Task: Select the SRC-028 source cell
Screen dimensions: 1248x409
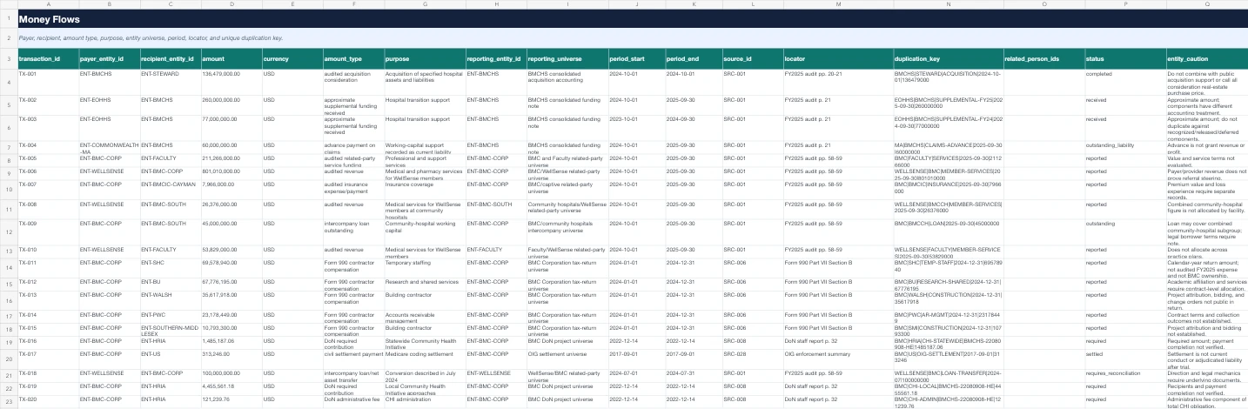Action: [752, 360]
